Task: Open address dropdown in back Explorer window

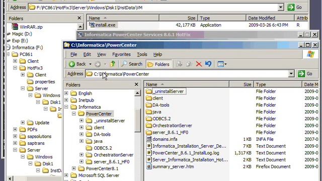Action: pos(281,8)
